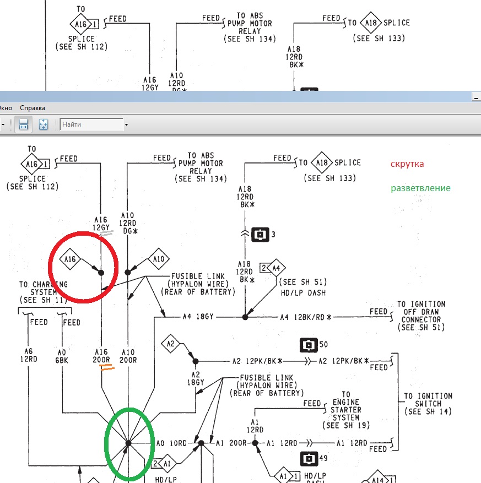Screen dimensions: 481x483
Task: Open the Найти search options dropdown arrow
Action: coord(126,124)
